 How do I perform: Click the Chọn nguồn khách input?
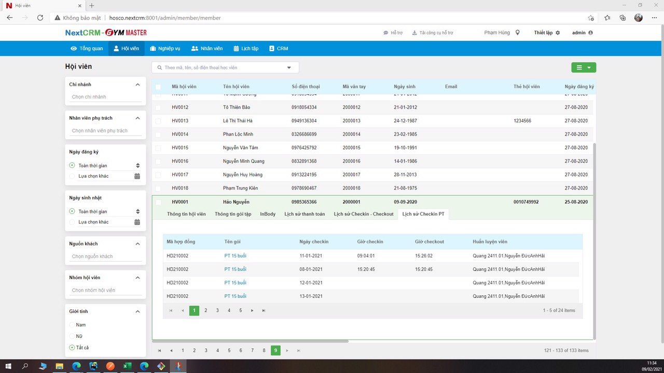(x=105, y=256)
